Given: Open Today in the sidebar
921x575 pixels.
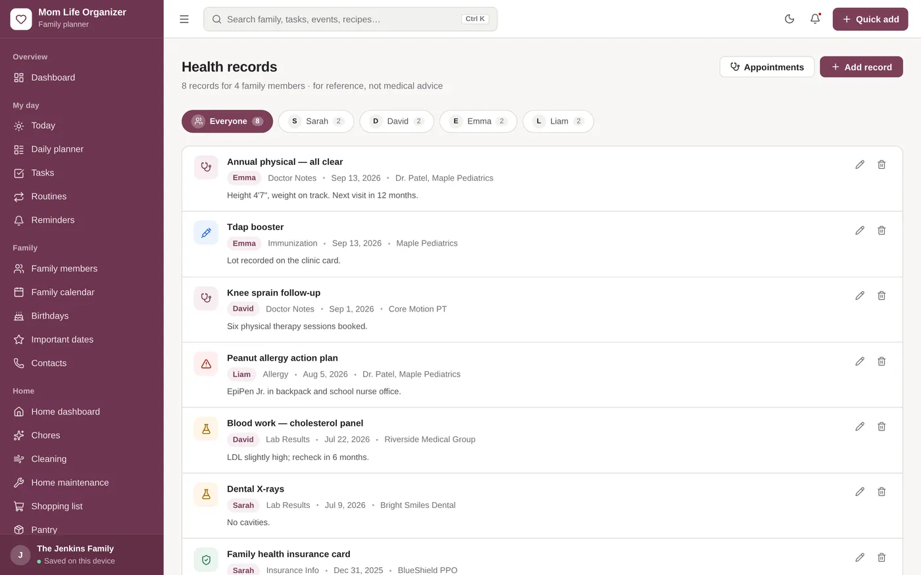Looking at the screenshot, I should tap(82, 126).
